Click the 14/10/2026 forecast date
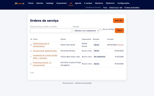Viewport: 154px width, 96px height. [119, 64]
